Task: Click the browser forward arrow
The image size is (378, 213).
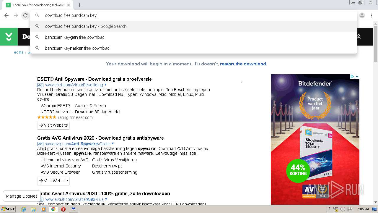Action: [x=16, y=15]
